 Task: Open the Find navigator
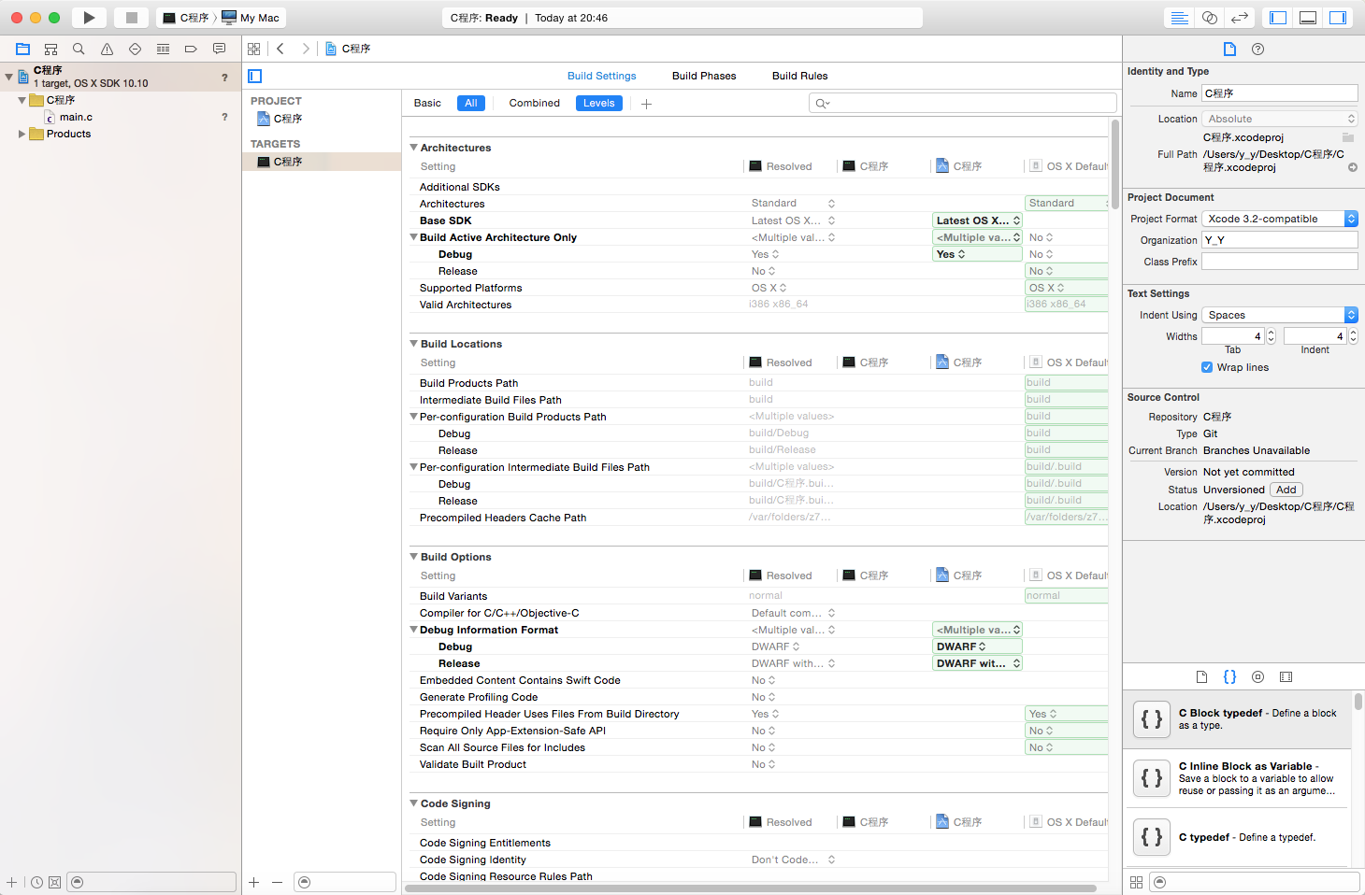(79, 49)
